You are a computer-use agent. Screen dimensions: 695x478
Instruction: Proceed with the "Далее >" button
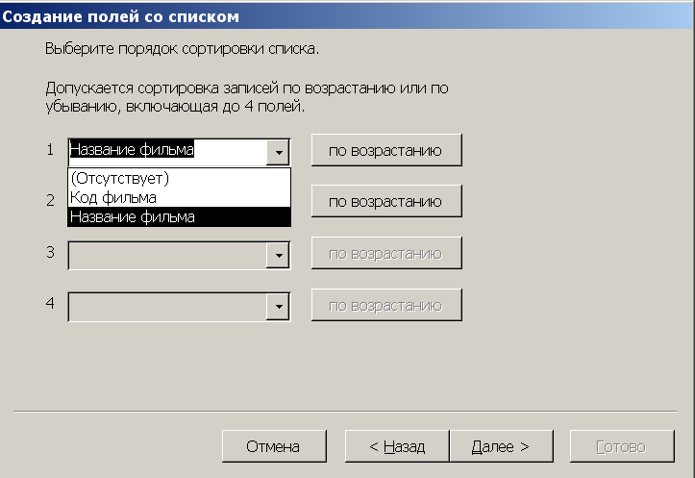click(x=502, y=446)
